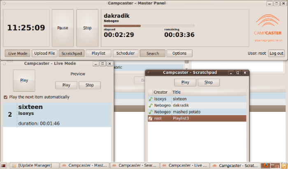This screenshot has height=169, width=288.
Task: Log out of root user
Action: click(x=276, y=53)
